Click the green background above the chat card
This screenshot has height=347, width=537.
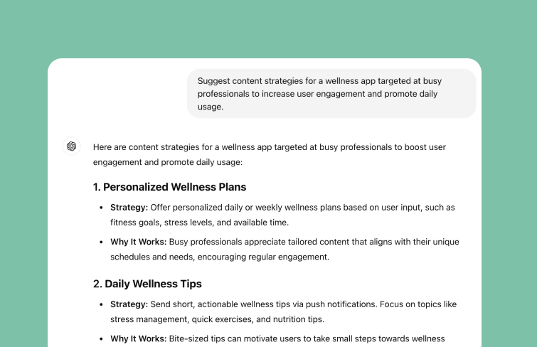[269, 28]
